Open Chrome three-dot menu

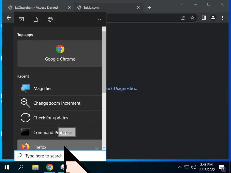(222, 18)
